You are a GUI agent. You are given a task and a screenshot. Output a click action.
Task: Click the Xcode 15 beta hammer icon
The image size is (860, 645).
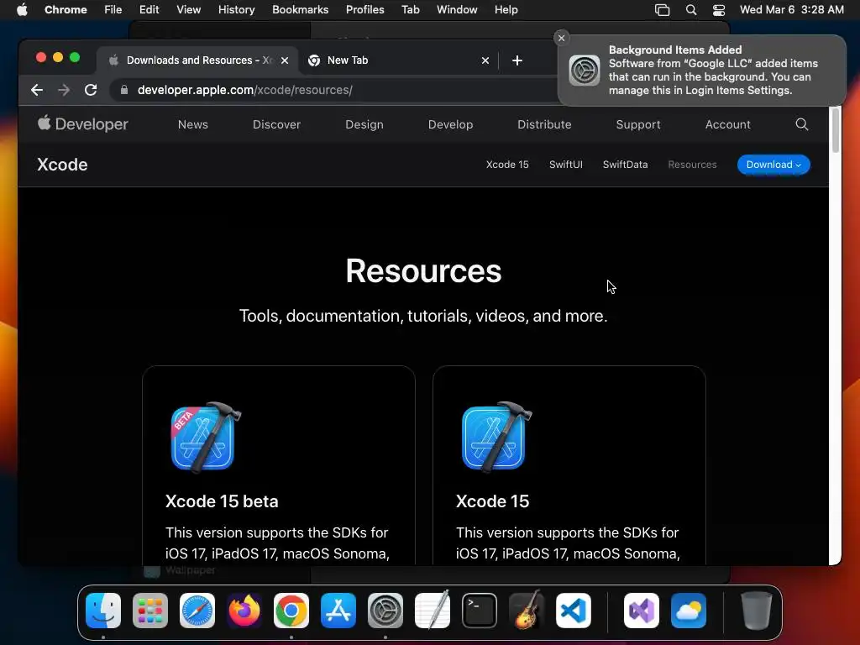[205, 437]
